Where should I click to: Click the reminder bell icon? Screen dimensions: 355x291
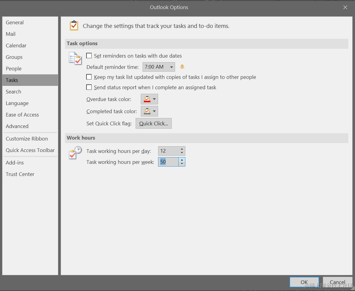click(182, 67)
